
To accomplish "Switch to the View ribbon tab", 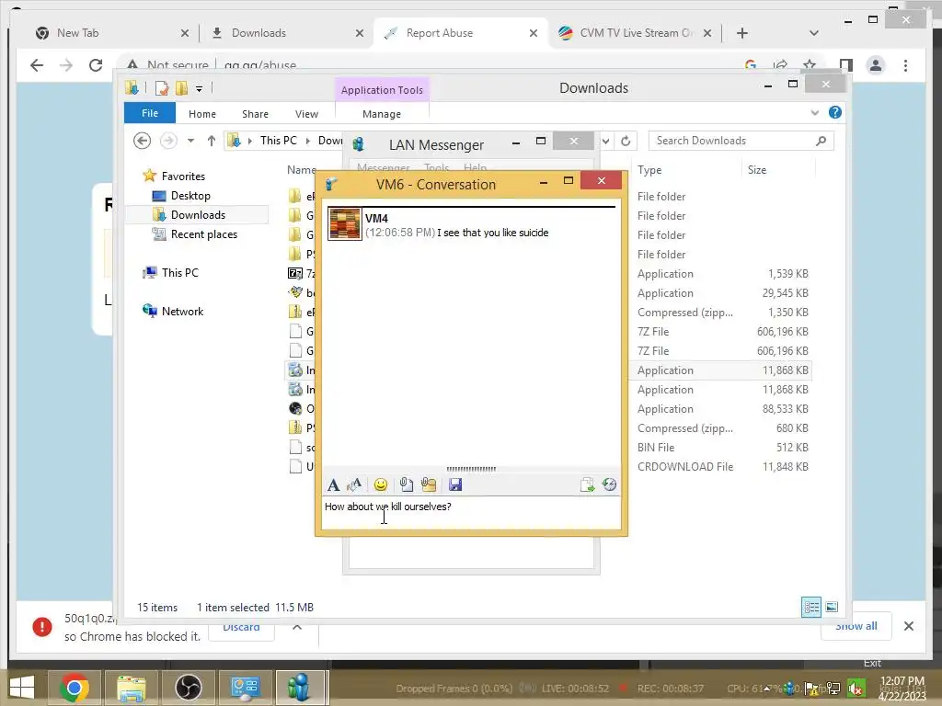I will (x=306, y=113).
